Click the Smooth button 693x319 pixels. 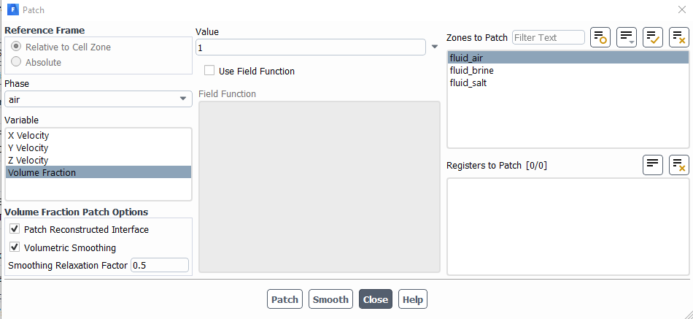coord(330,299)
